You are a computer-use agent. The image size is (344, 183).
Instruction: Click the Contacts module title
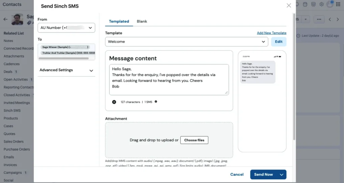point(12,4)
